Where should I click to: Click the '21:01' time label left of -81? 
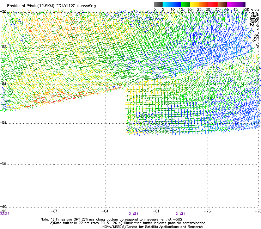point(133,214)
